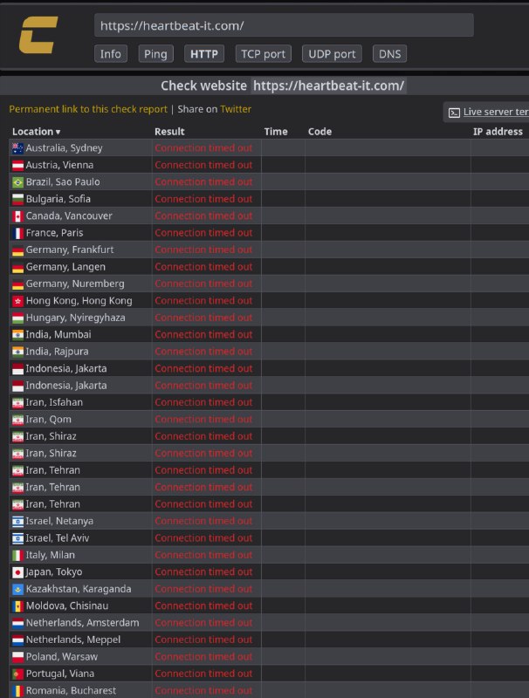This screenshot has height=698, width=529.
Task: Sort the table by Location column arrow
Action: pyautogui.click(x=58, y=133)
